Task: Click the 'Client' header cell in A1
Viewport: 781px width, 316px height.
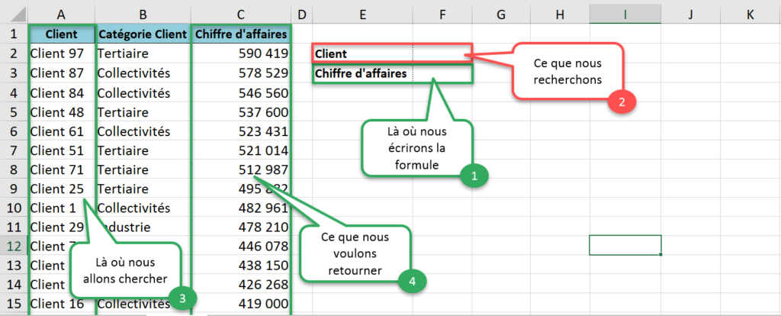Action: pyautogui.click(x=62, y=34)
